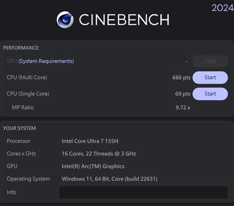
Task: Click the CINEBENCH title text
Action: point(124,20)
